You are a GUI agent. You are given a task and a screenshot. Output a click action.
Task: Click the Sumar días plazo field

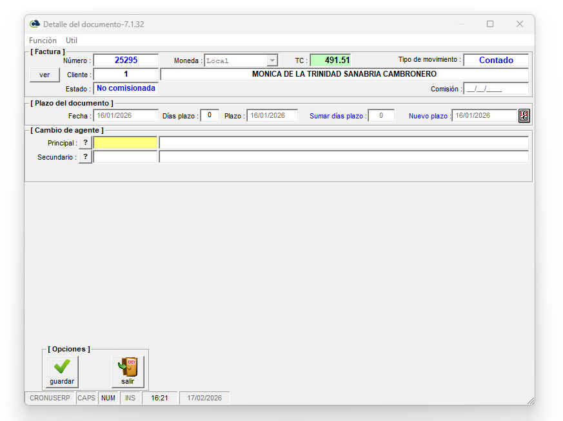[x=381, y=116]
